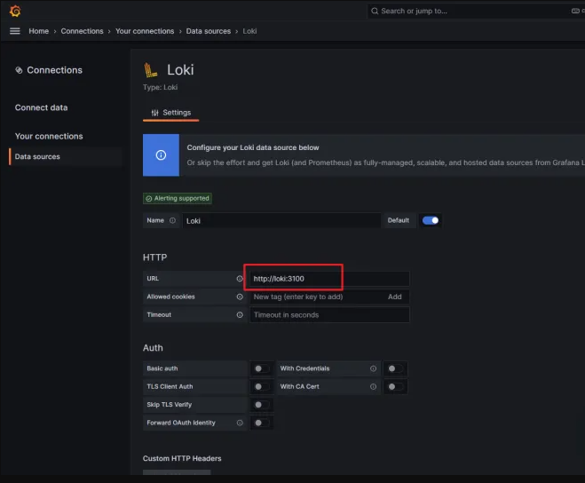Click the Alerting supported badge
Viewport: 585px width, 483px height.
(x=178, y=198)
